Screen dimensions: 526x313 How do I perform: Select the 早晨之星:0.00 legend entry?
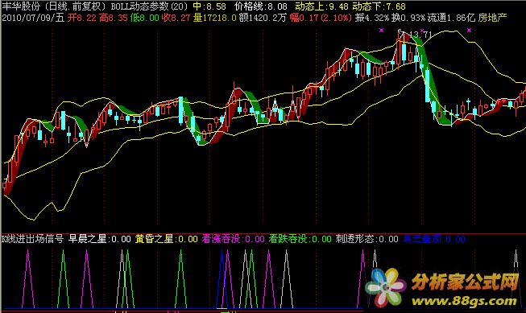tap(100, 239)
